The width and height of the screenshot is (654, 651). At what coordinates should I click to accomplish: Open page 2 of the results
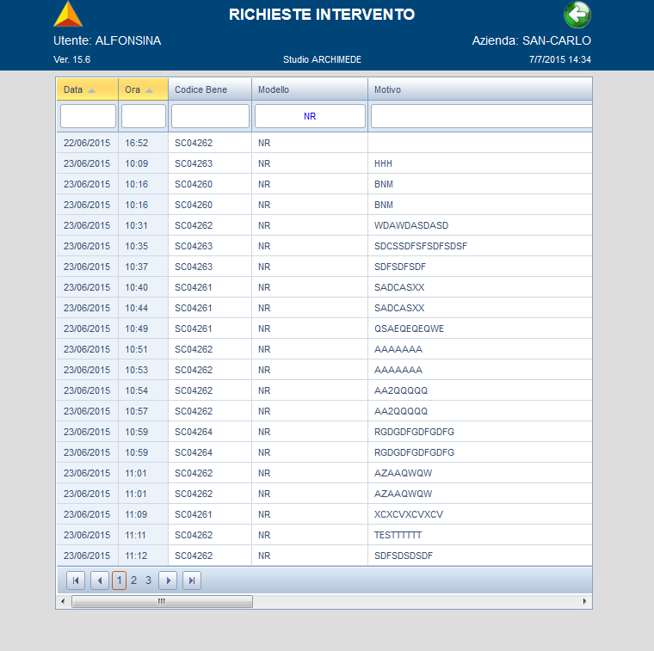tap(134, 580)
